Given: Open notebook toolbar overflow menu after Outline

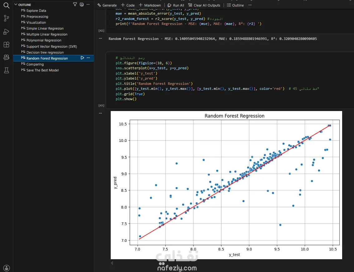Looking at the screenshot, I should [x=250, y=5].
